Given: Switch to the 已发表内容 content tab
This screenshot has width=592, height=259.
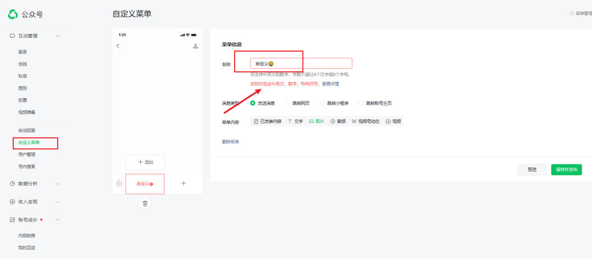Looking at the screenshot, I should tap(267, 121).
